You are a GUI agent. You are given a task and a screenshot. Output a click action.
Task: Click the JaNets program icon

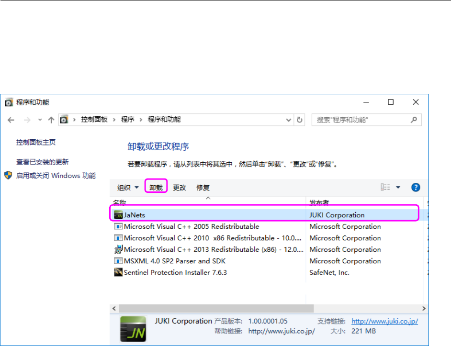pyautogui.click(x=118, y=215)
